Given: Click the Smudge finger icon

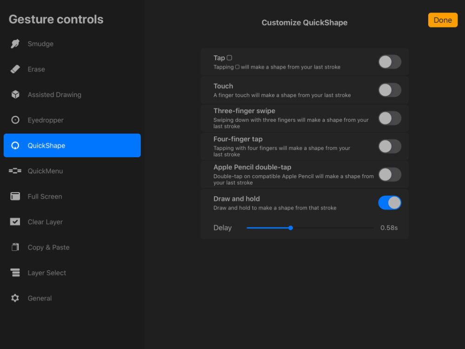Looking at the screenshot, I should point(15,44).
